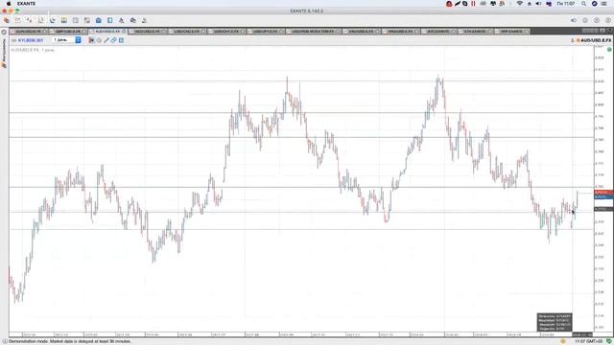This screenshot has height=345, width=614.
Task: Open the Apple menu
Action: (9, 4)
